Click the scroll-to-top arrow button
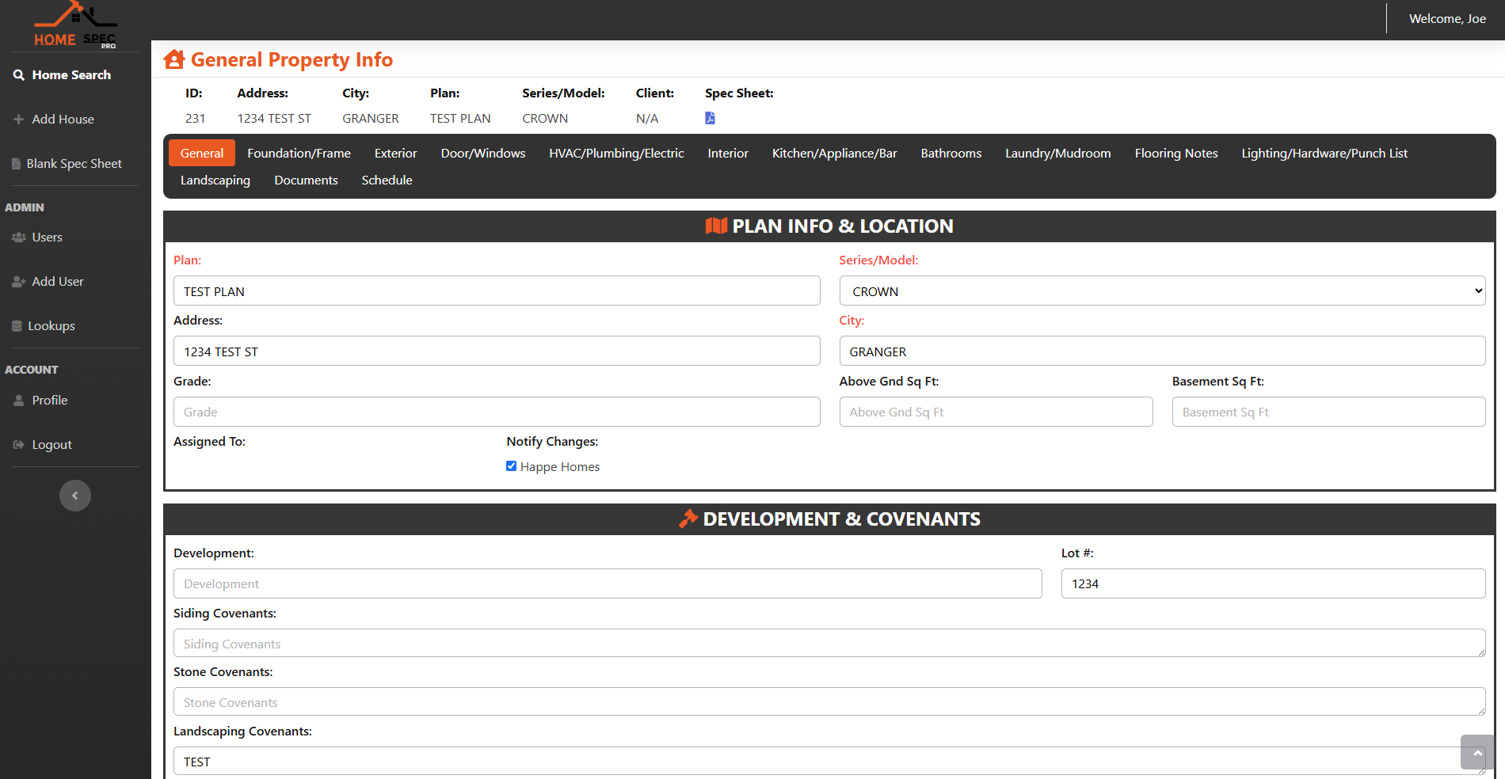 [x=1477, y=752]
